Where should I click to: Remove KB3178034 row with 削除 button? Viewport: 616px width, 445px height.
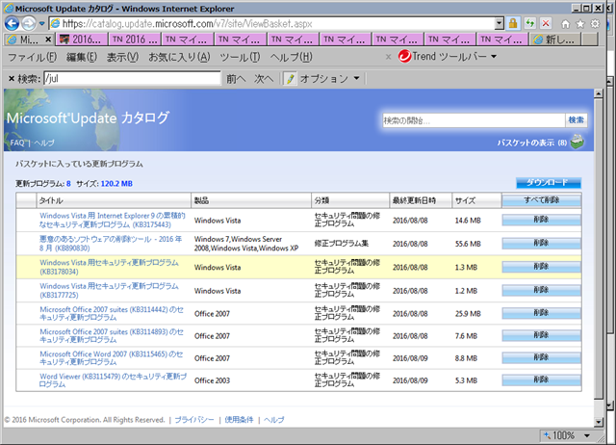pyautogui.click(x=541, y=267)
